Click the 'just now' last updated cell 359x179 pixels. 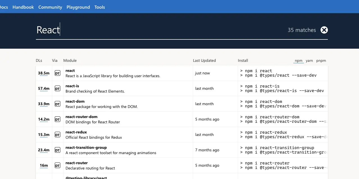click(203, 73)
